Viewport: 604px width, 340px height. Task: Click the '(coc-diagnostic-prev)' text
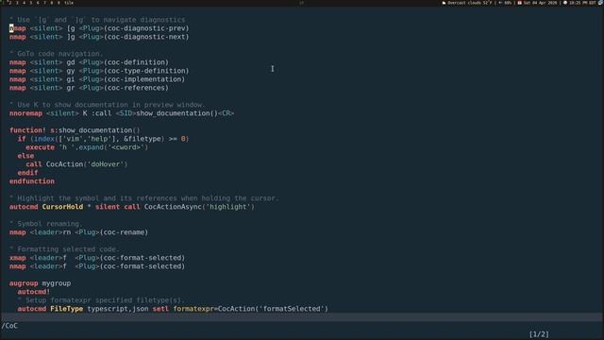(x=146, y=28)
